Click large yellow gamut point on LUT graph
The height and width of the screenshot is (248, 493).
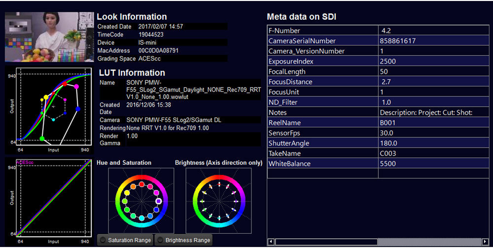46,97
